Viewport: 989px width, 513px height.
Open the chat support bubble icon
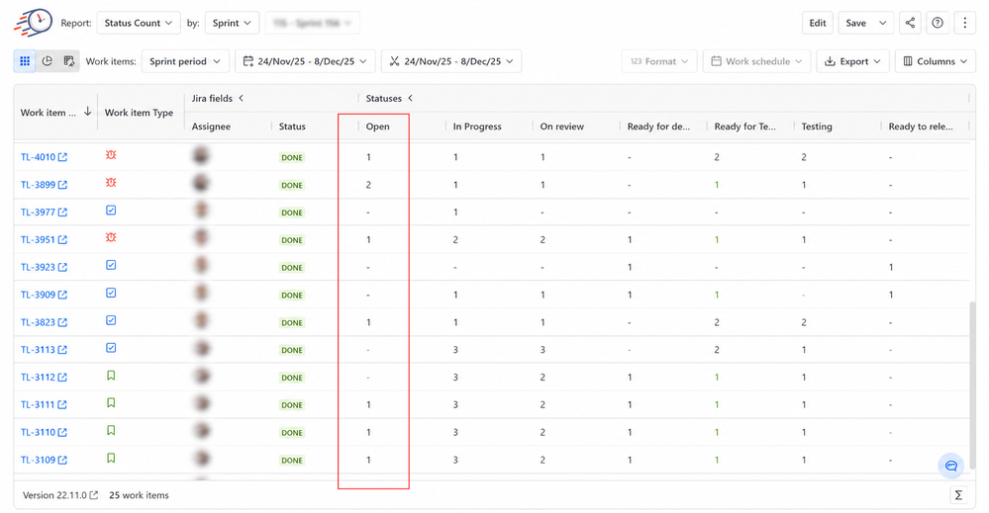[x=950, y=466]
